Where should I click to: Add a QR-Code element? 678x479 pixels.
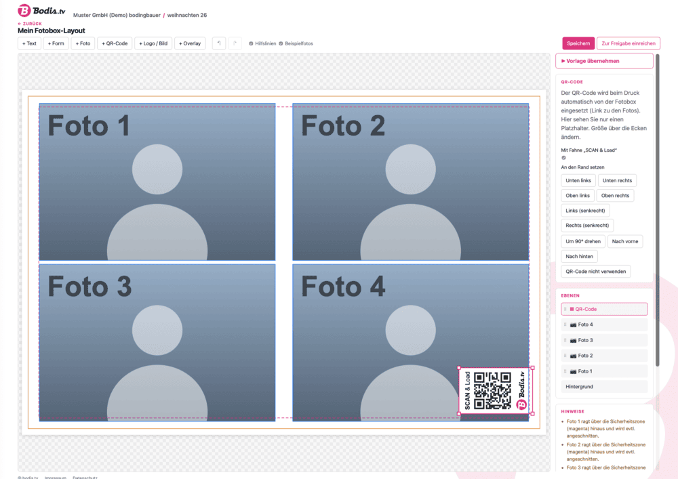pos(115,43)
